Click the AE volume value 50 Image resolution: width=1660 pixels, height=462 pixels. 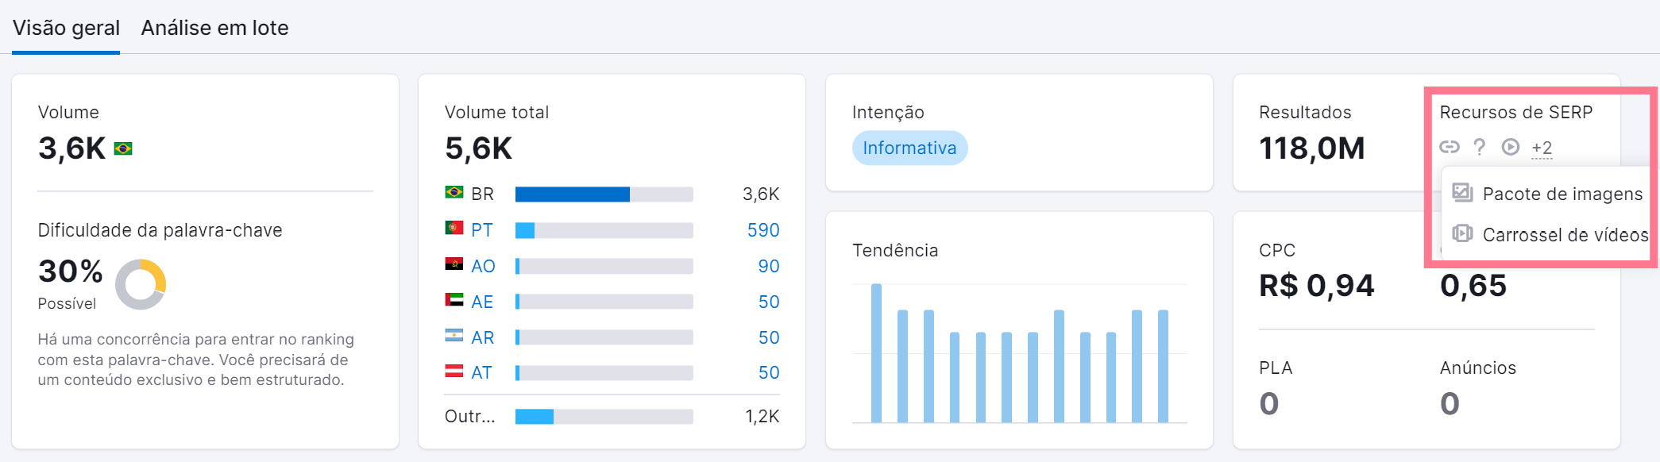[x=769, y=302]
